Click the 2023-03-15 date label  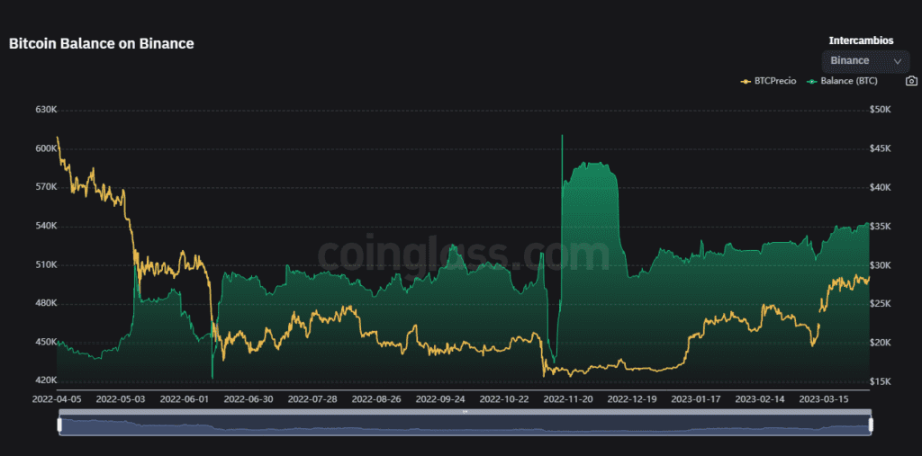(825, 399)
